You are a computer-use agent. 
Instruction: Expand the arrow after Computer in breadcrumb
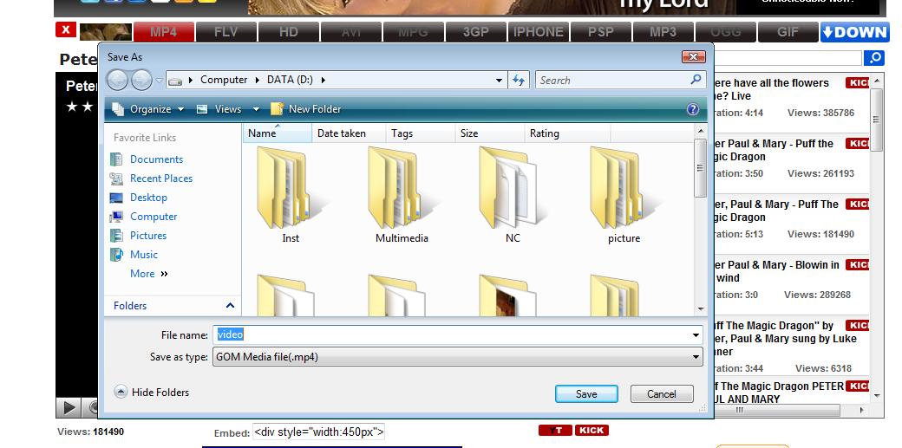257,80
